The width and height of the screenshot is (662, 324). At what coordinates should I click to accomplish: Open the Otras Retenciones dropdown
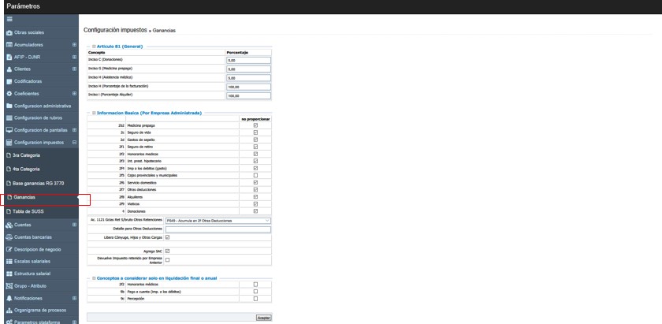click(x=218, y=221)
